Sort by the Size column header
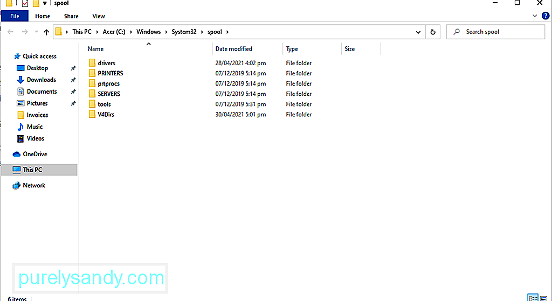 (x=349, y=49)
